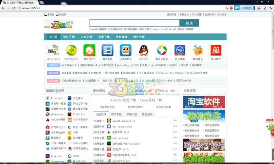Open the 淘宝软件 banner
Viewport: 274px width, 164px height.
point(204,102)
